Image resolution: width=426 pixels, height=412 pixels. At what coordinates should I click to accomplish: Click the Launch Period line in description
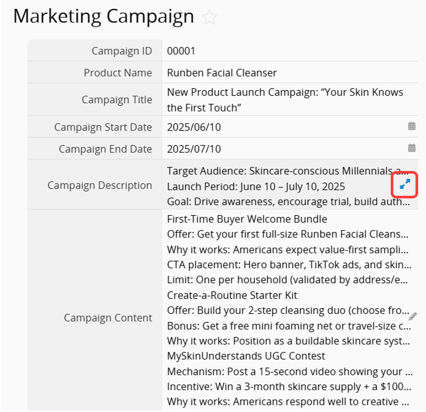(256, 187)
